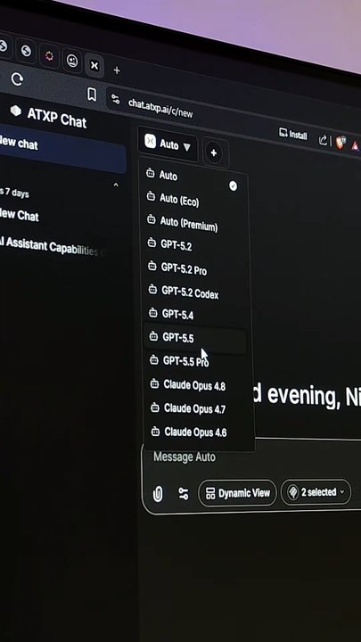Click the highlighted New chat sidebar button

click(x=62, y=151)
